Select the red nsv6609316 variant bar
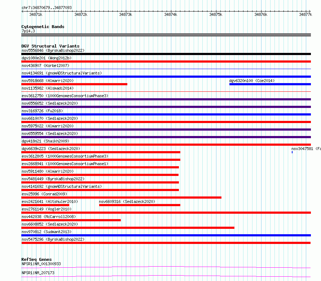The width and height of the screenshot is (321, 281). (140, 205)
